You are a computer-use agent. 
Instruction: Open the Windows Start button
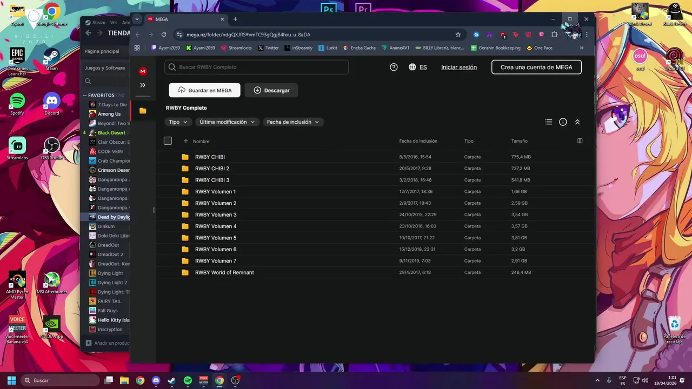pyautogui.click(x=11, y=380)
